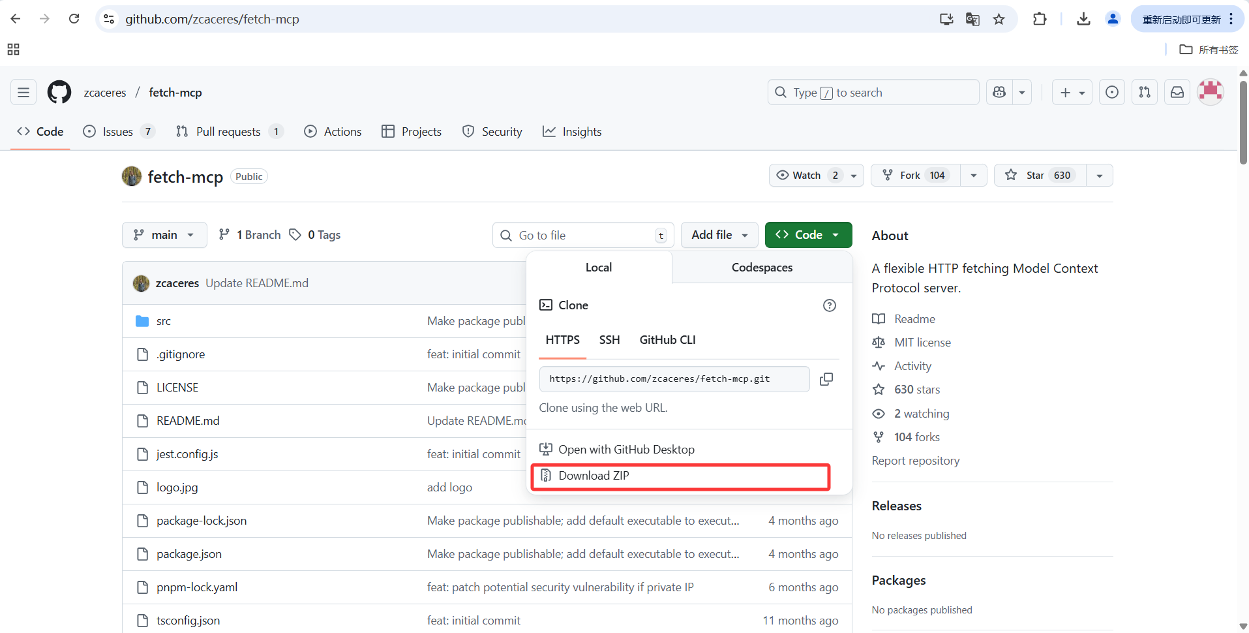
Task: Click the Type / to search box
Action: click(873, 93)
